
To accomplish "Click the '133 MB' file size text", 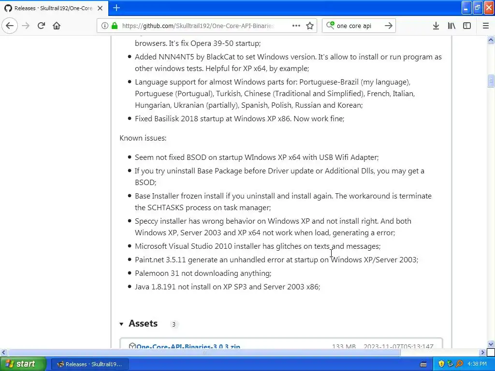I will coord(344,346).
